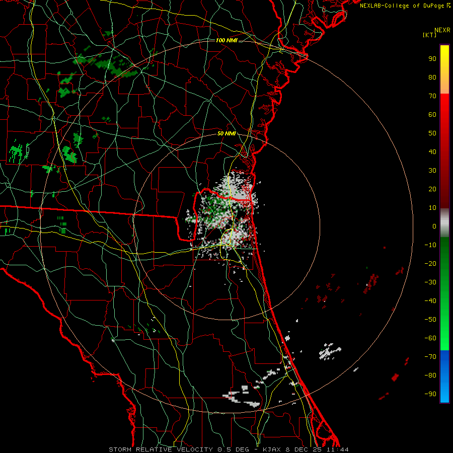Click the -30 value on the velocity scale

[x=430, y=282]
